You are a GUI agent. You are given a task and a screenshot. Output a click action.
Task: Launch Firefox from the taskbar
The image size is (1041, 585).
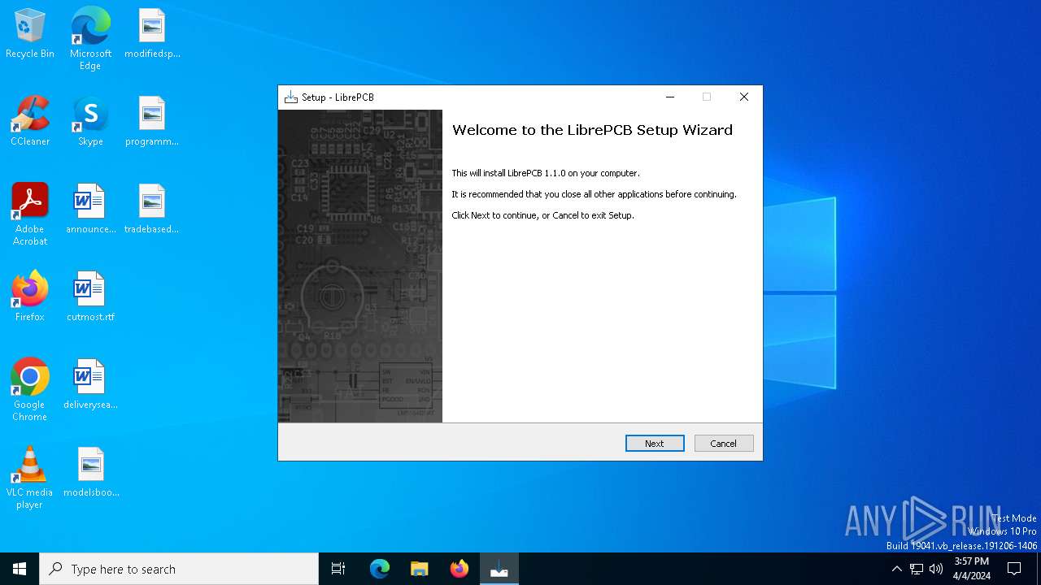[460, 569]
